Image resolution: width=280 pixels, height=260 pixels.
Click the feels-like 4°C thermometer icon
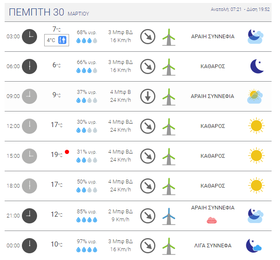tap(62, 40)
